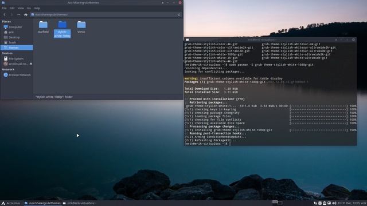Image resolution: width=367 pixels, height=206 pixels.
Task: Open Computer in the Places sidebar
Action: [x=17, y=27]
